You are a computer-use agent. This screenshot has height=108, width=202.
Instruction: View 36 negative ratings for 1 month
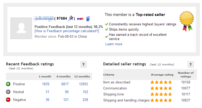47,100
